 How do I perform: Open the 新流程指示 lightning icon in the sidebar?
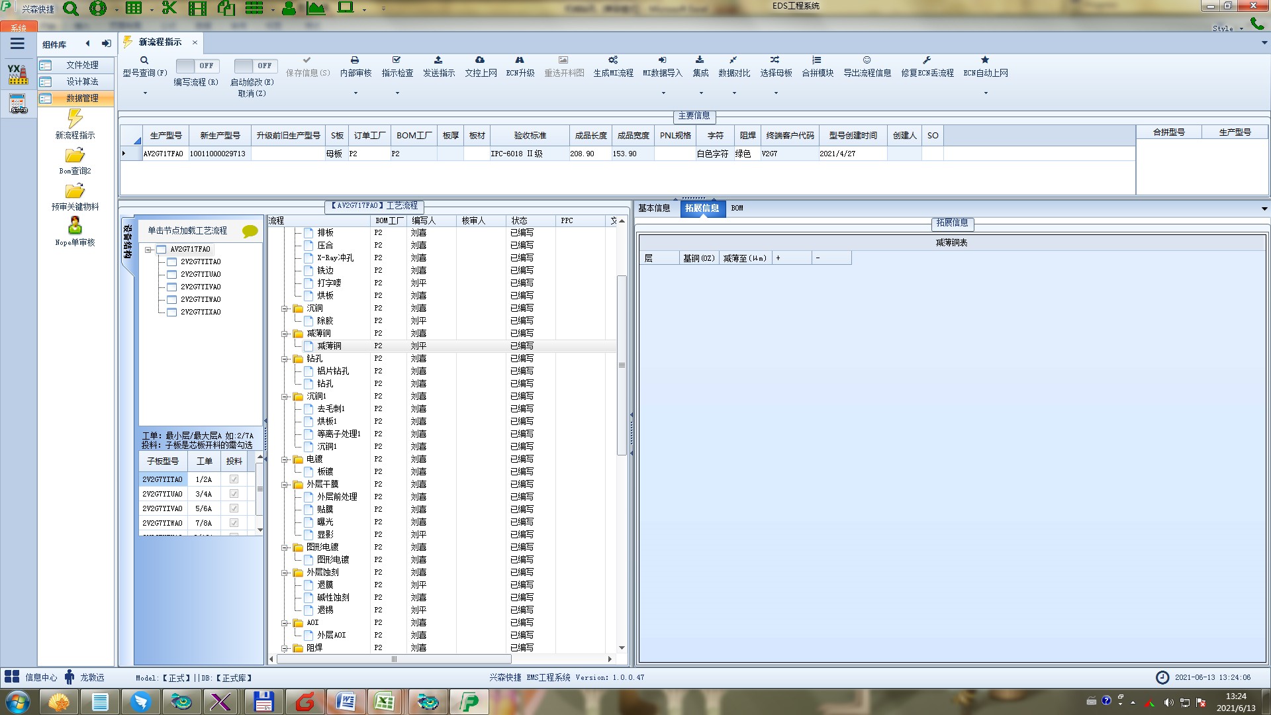click(x=75, y=119)
